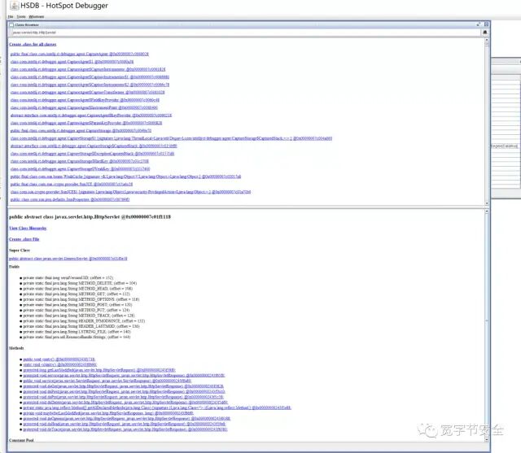Open public final CaptureStorage class link
521x453 pixels.
pyautogui.click(x=81, y=130)
